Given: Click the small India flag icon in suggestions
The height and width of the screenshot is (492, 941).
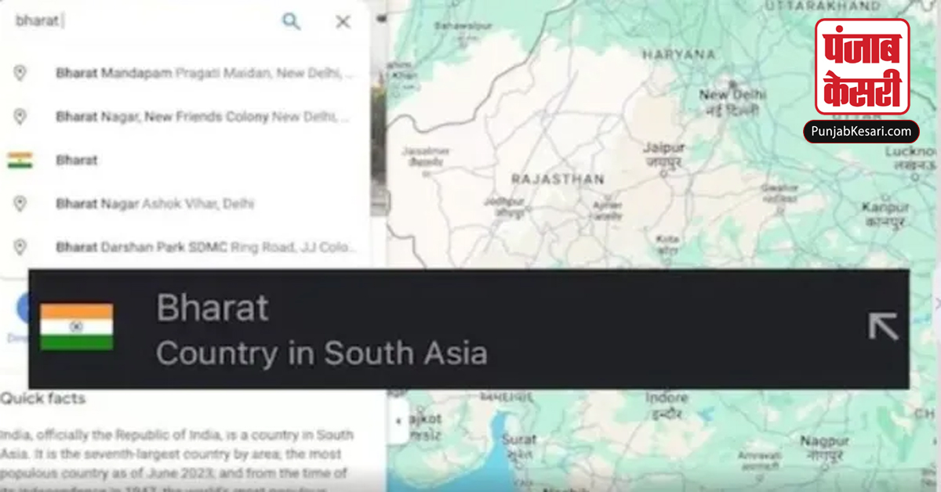Looking at the screenshot, I should click(x=20, y=160).
